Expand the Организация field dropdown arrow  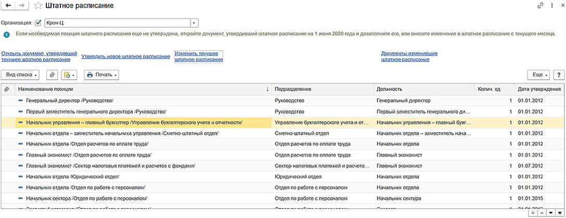point(194,23)
